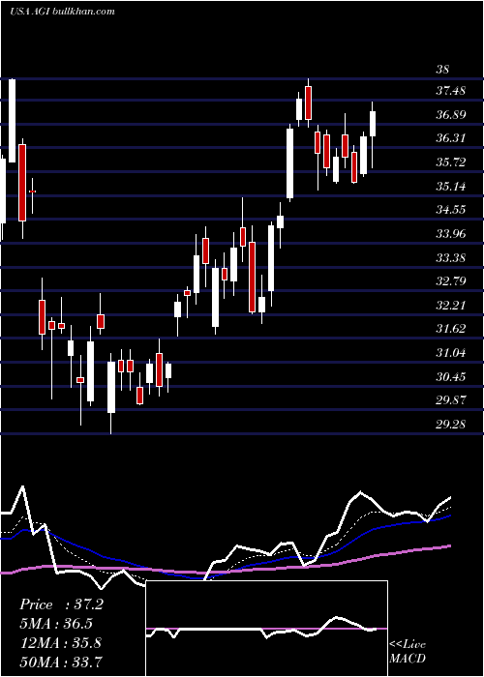Click the '12MA : 35.8' readout

pyautogui.click(x=60, y=643)
